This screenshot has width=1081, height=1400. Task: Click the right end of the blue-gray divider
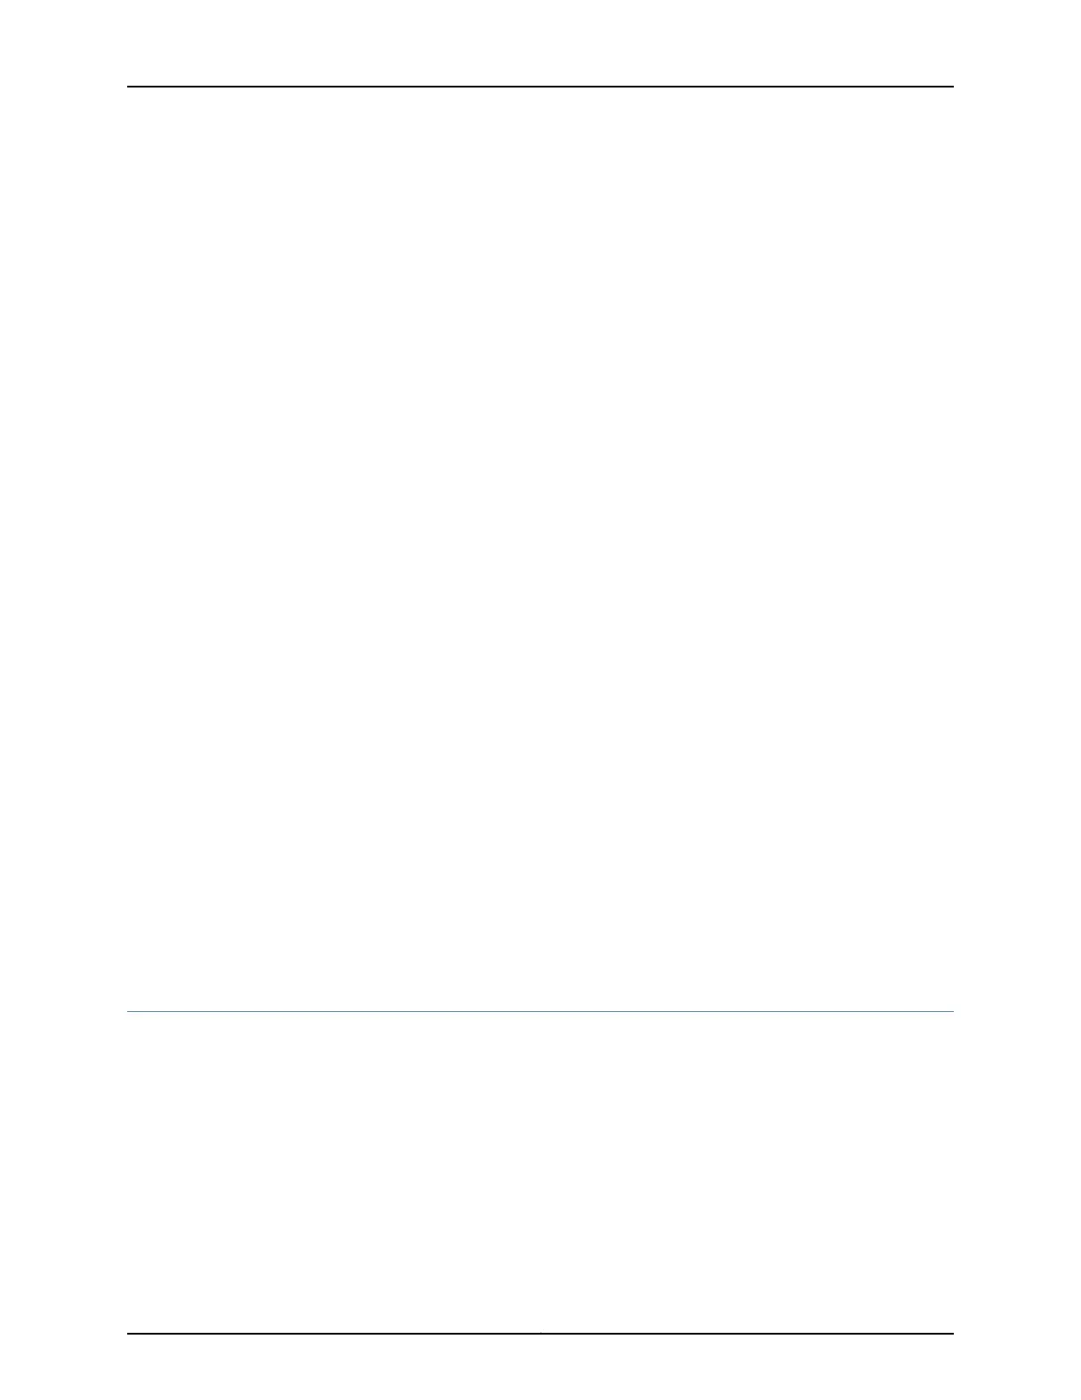click(952, 1011)
